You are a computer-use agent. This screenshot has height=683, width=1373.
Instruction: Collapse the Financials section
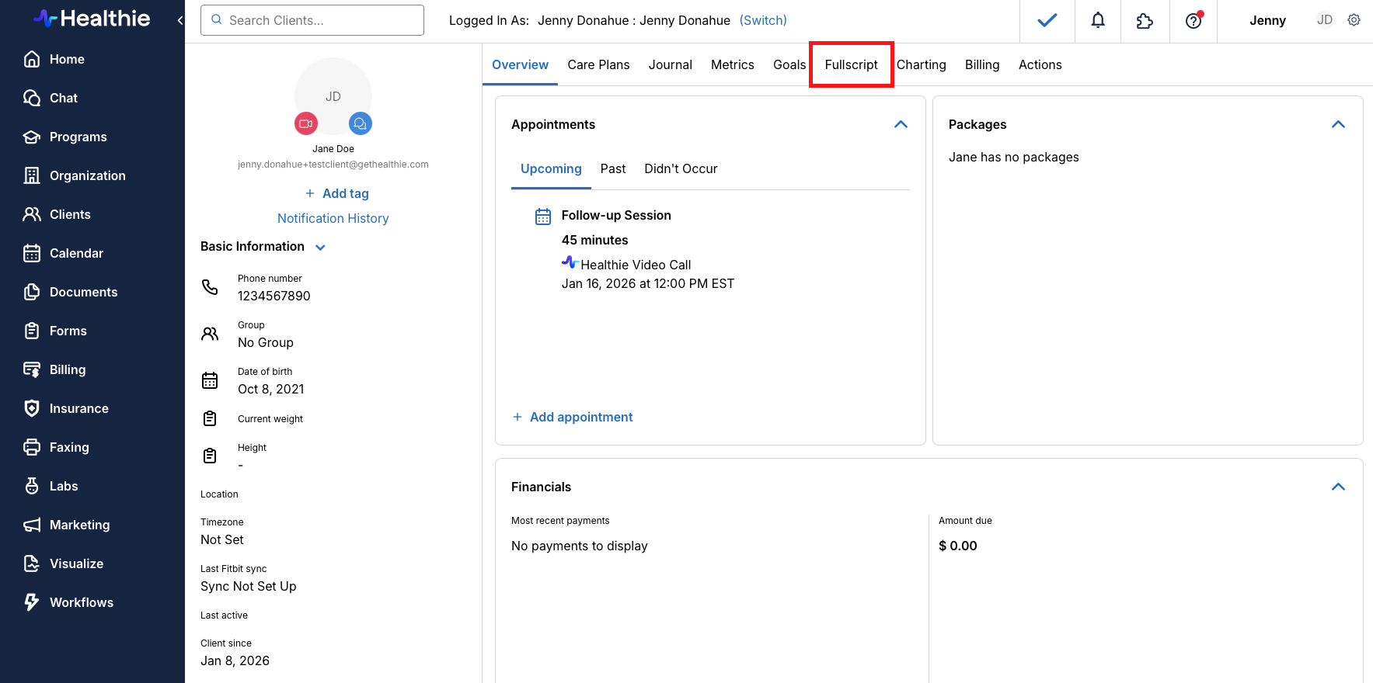pos(1338,487)
